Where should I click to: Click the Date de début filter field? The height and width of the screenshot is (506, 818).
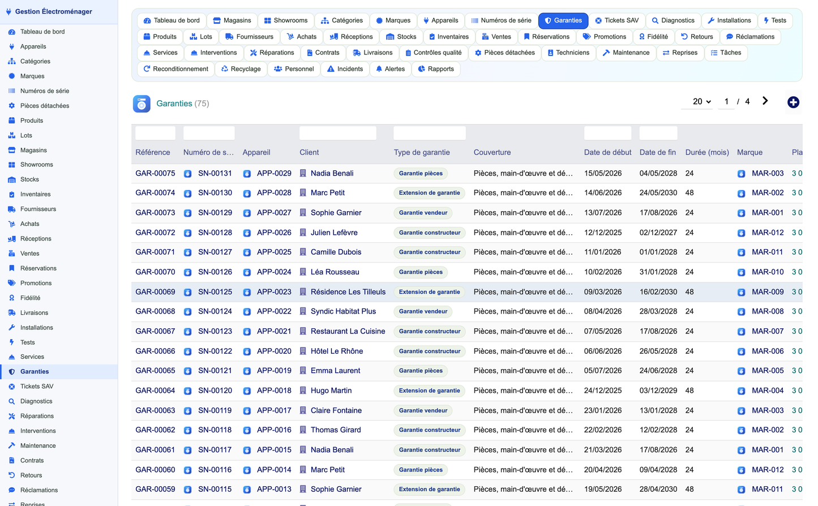point(607,133)
